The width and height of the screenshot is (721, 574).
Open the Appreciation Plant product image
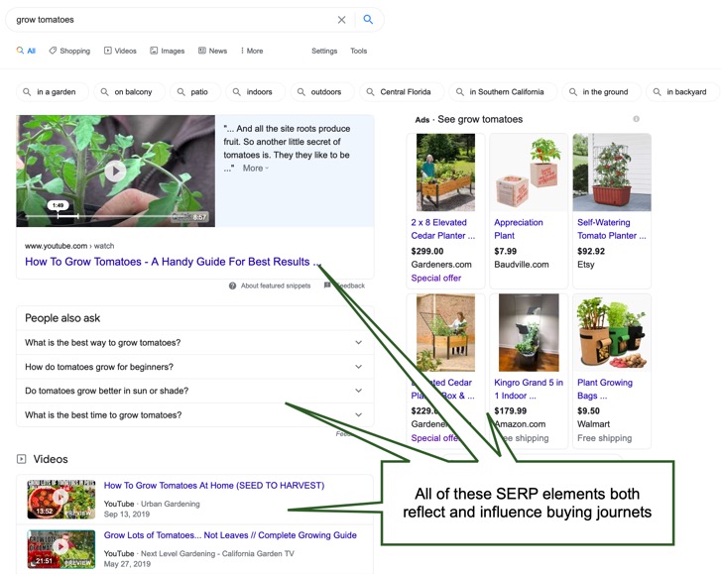click(x=529, y=172)
